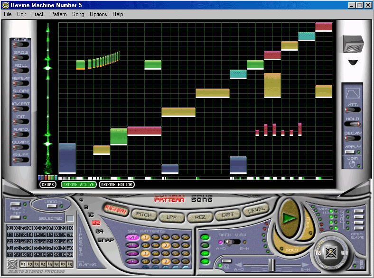The image size is (374, 278).
Task: Open the Pattern menu
Action: coord(58,14)
